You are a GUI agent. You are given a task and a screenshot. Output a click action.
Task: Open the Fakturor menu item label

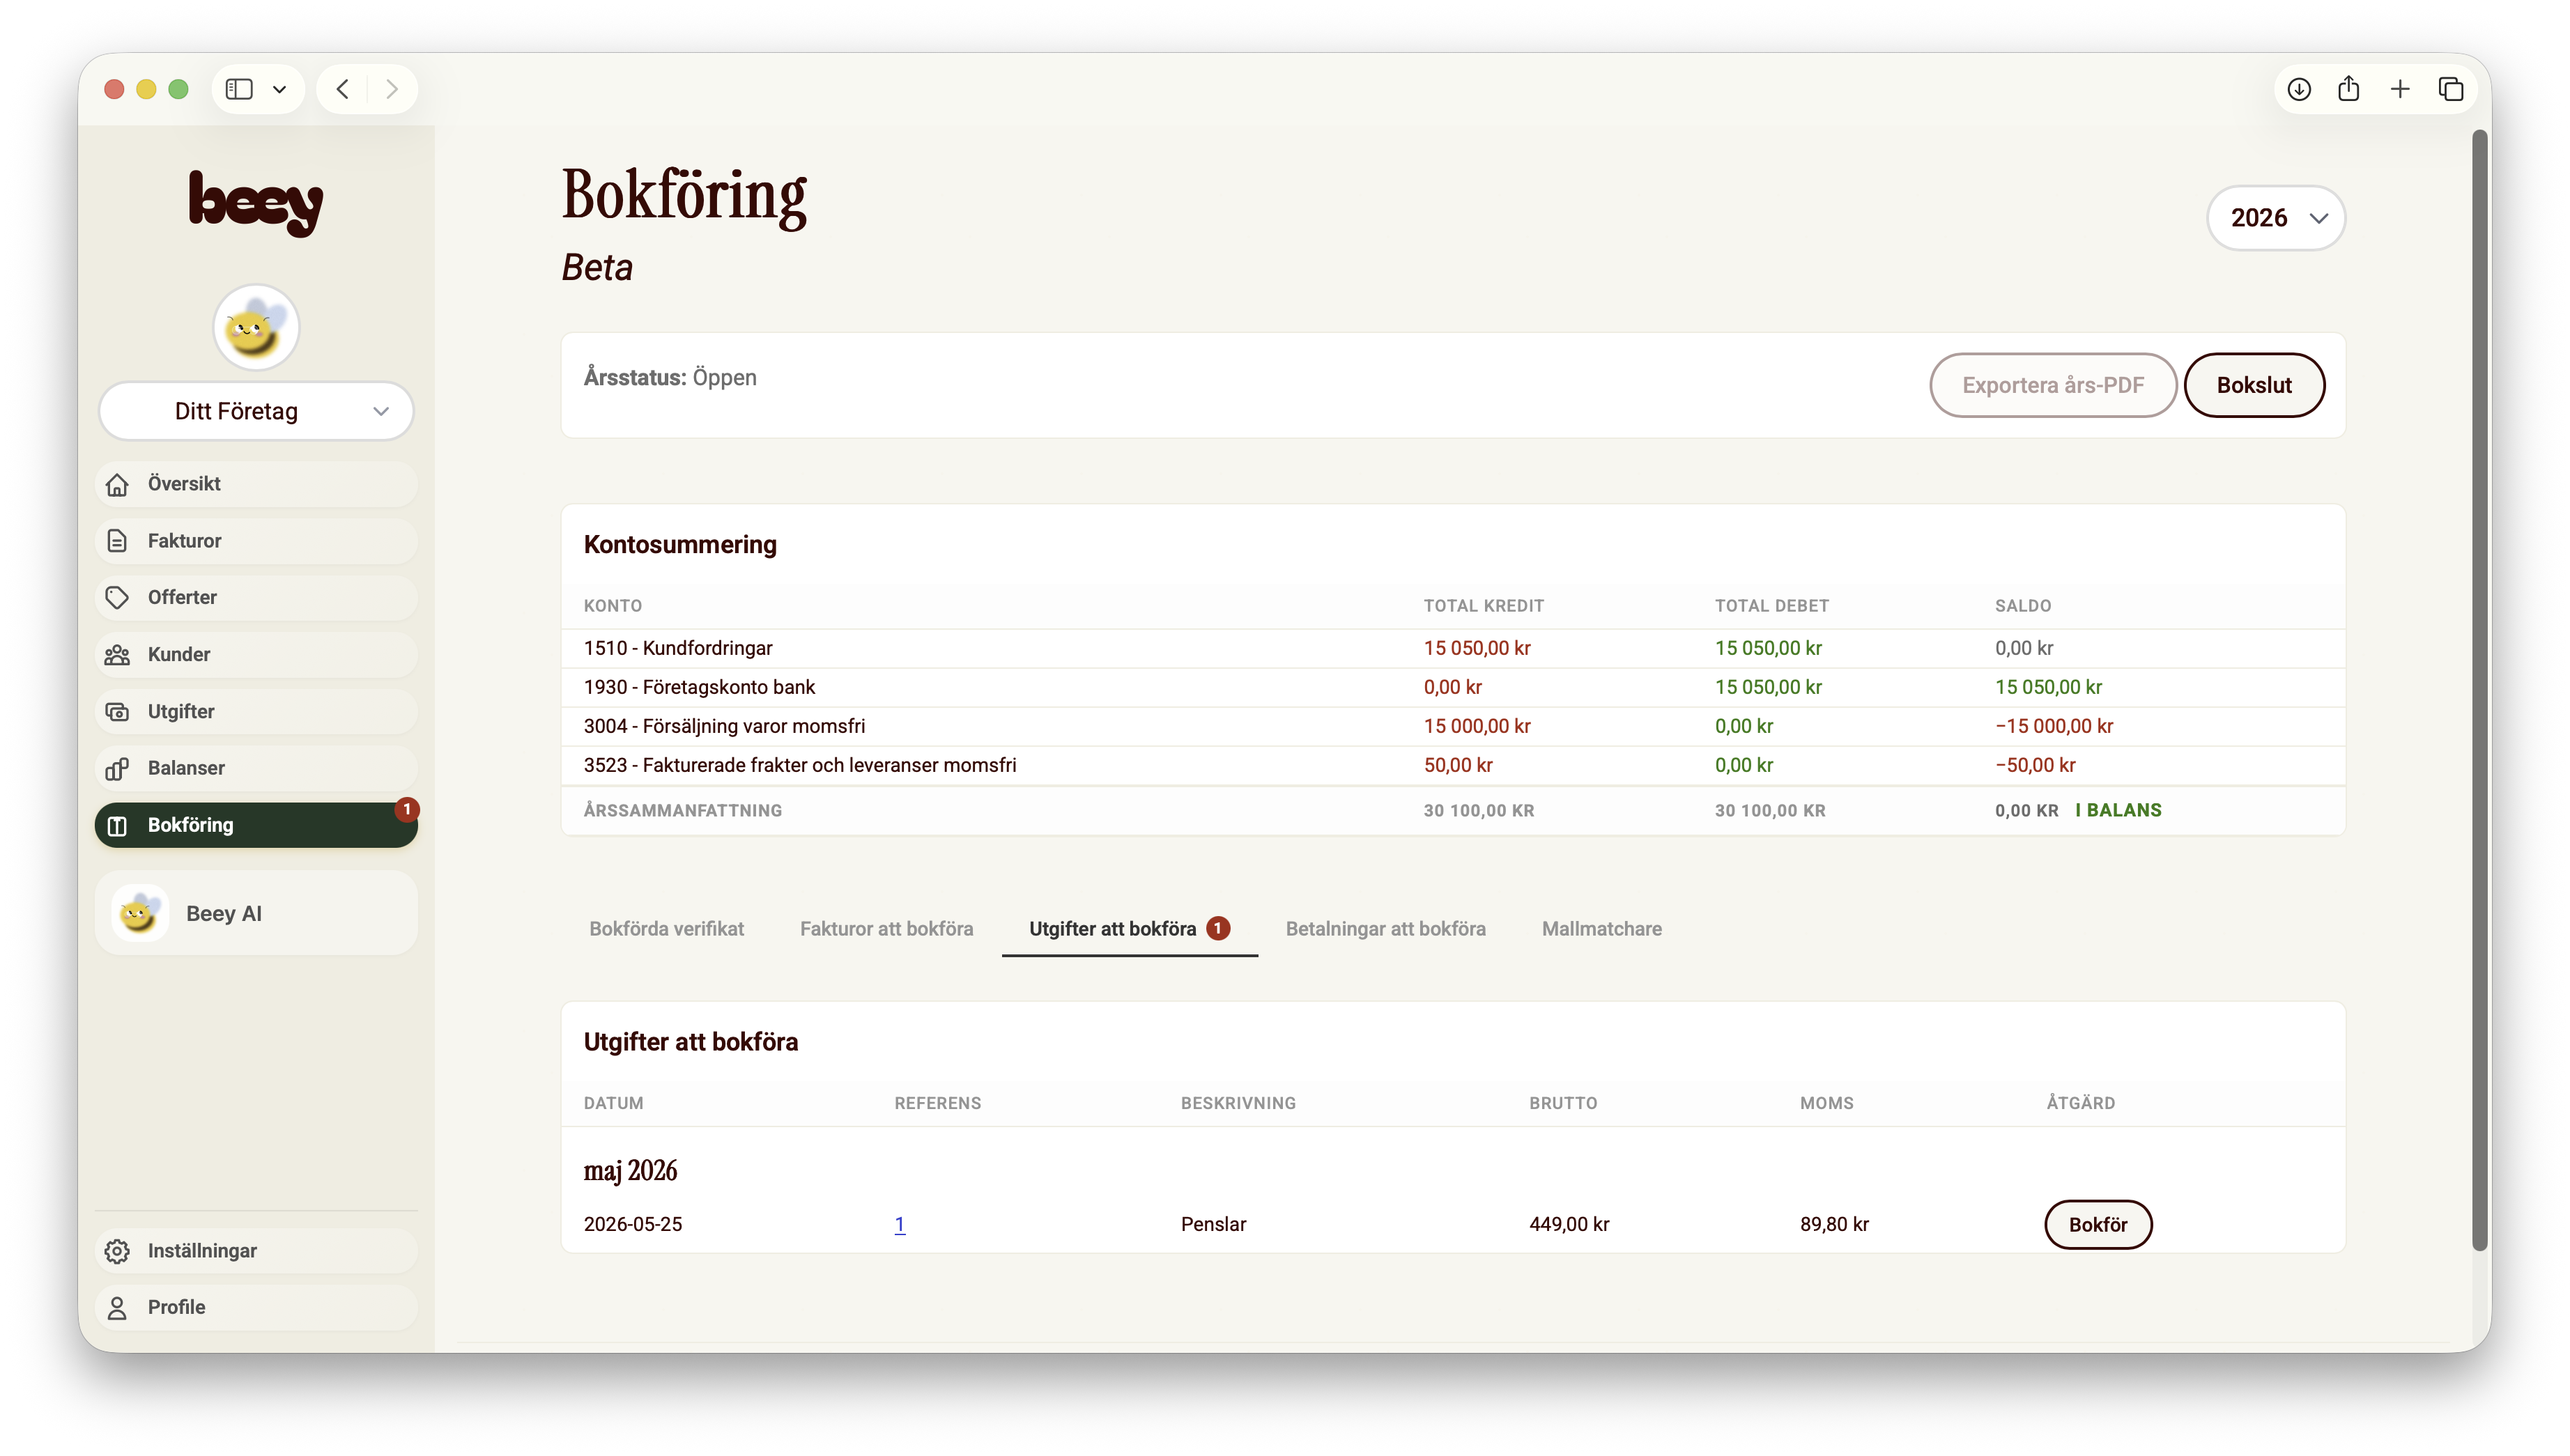click(184, 541)
